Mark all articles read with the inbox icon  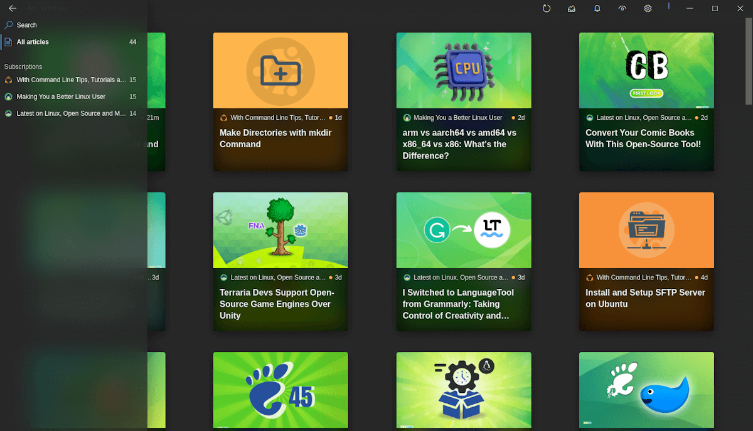[572, 8]
